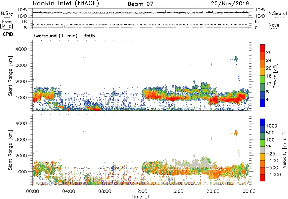Pick the red bottom segment of velocity colorbar

(262, 178)
